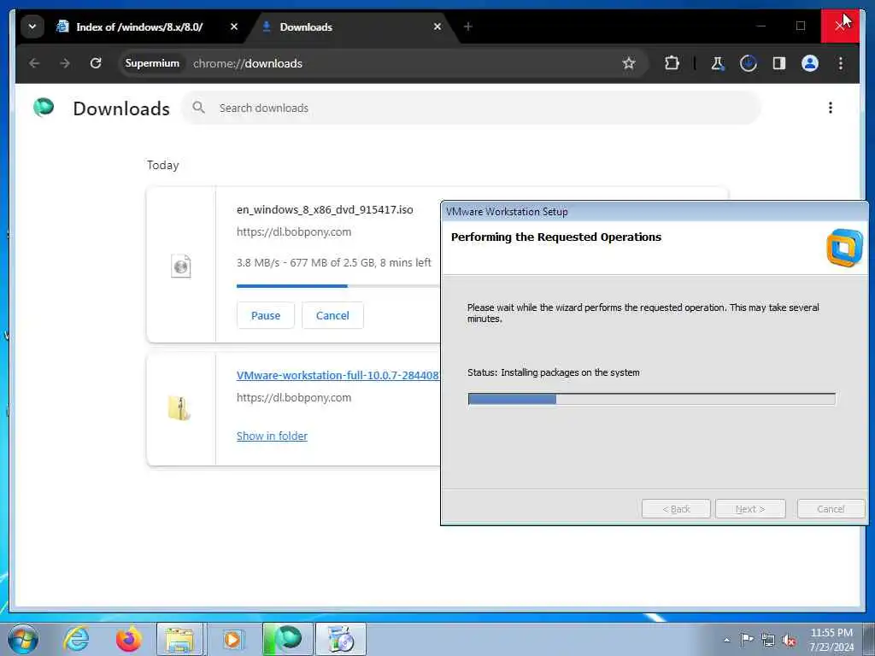Click Next in VMware Workstation Setup

pyautogui.click(x=750, y=509)
